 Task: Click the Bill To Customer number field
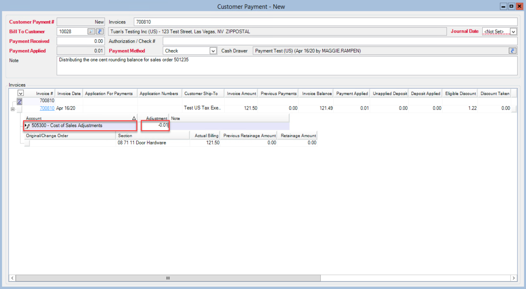(72, 31)
